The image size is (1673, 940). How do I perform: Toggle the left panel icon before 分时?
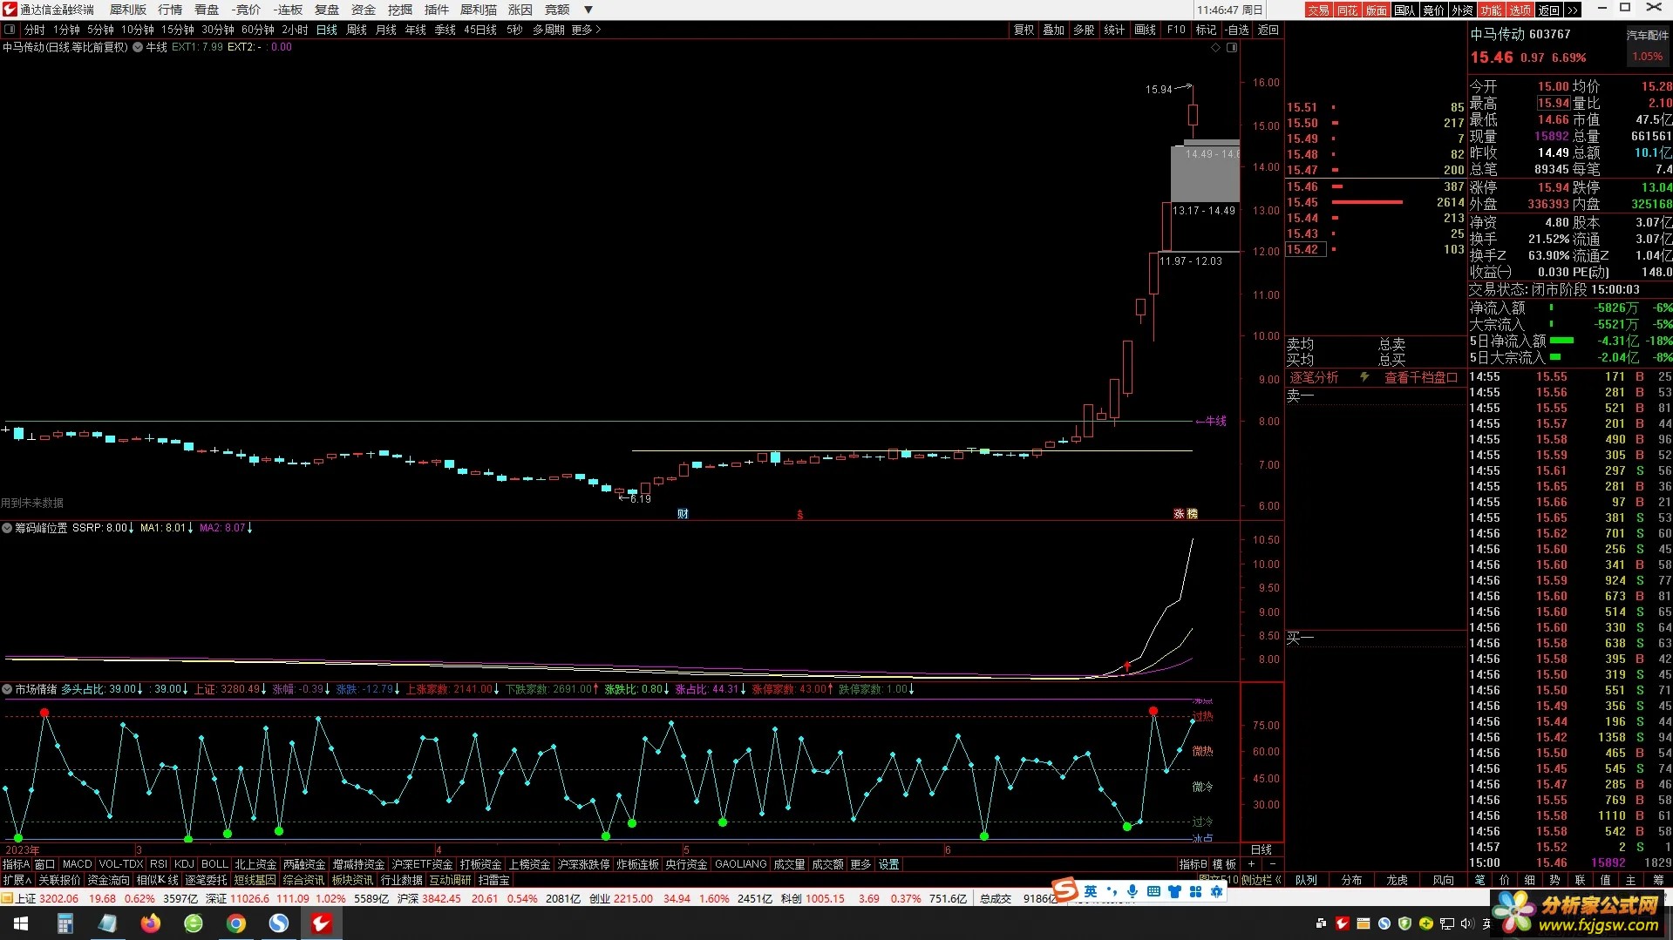point(10,30)
